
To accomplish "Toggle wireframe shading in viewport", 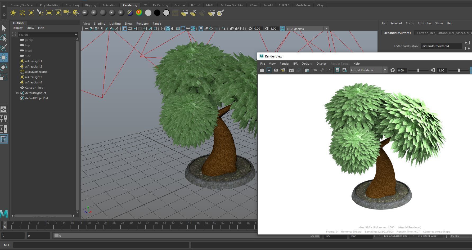I will pos(163,29).
